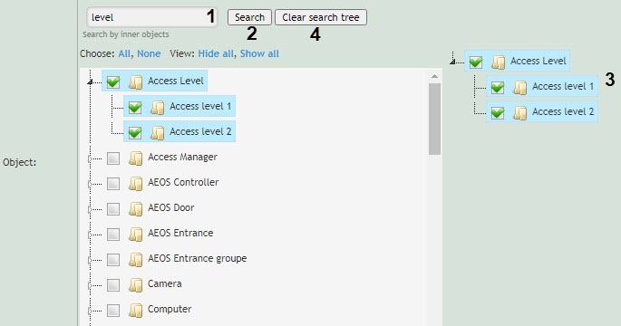621x326 pixels.
Task: Click Show all view link
Action: tap(259, 53)
